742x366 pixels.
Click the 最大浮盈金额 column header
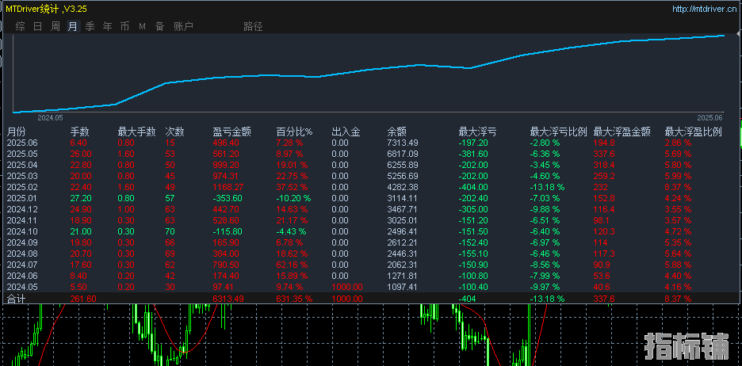[x=622, y=132]
